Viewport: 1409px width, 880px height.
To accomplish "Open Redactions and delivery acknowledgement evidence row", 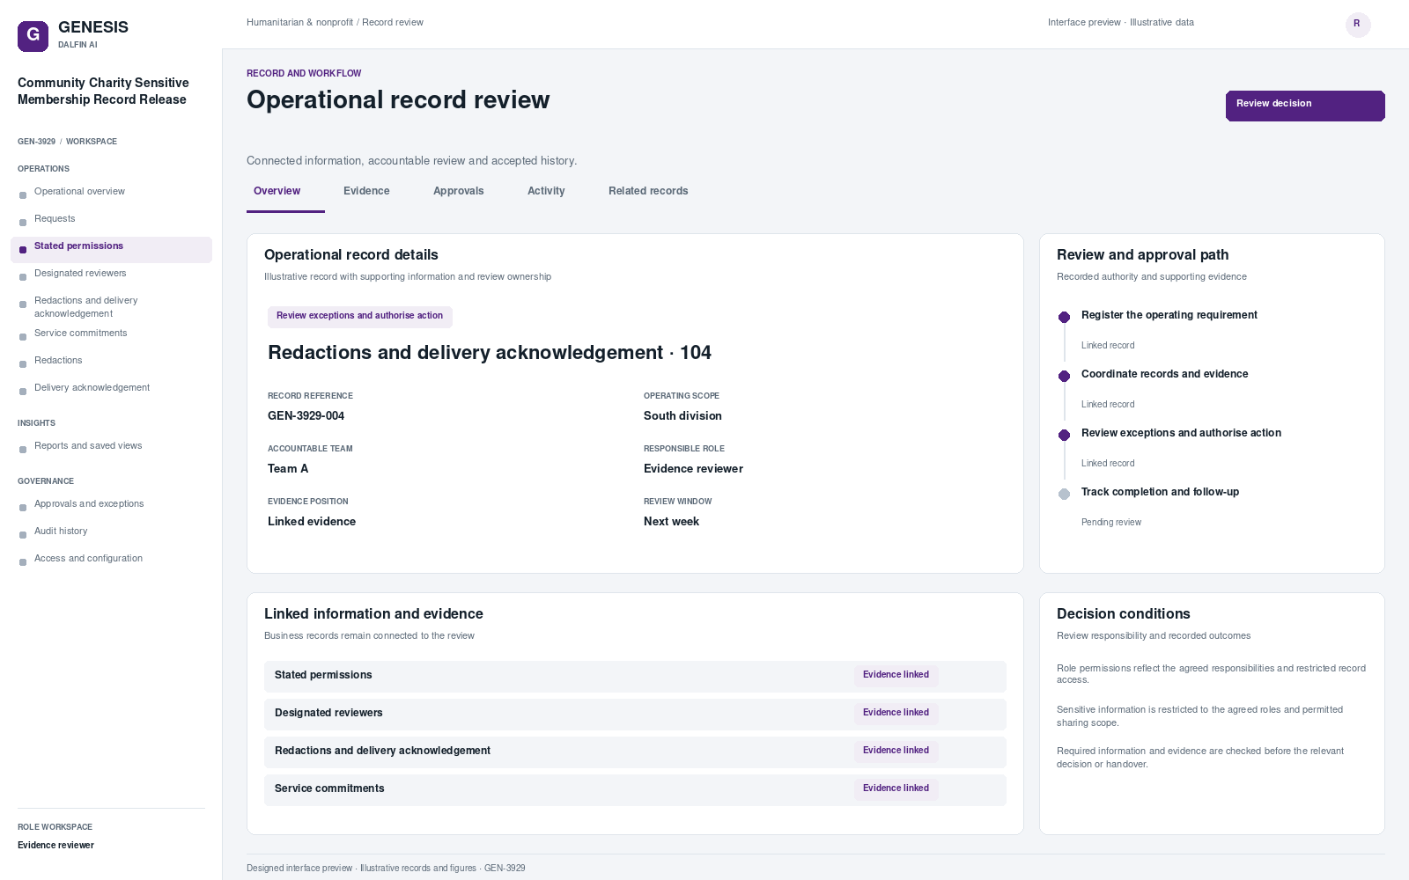I will click(x=635, y=752).
